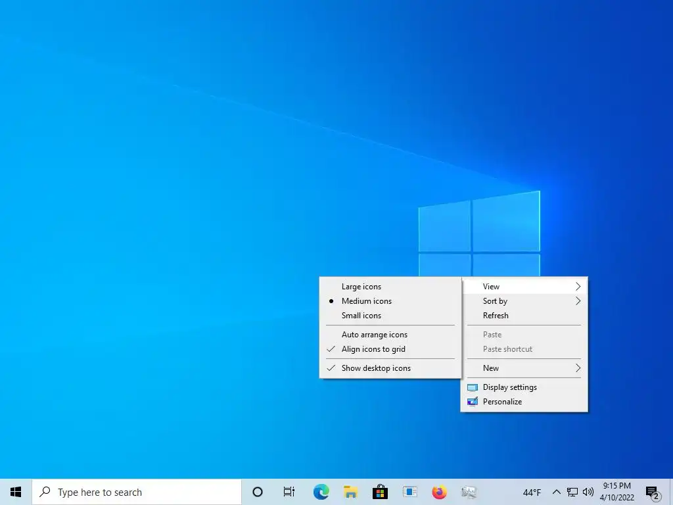The width and height of the screenshot is (673, 505).
Task: Open the volume speaker icon
Action: click(588, 492)
